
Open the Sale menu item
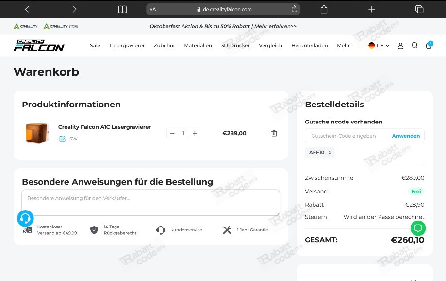pos(95,46)
